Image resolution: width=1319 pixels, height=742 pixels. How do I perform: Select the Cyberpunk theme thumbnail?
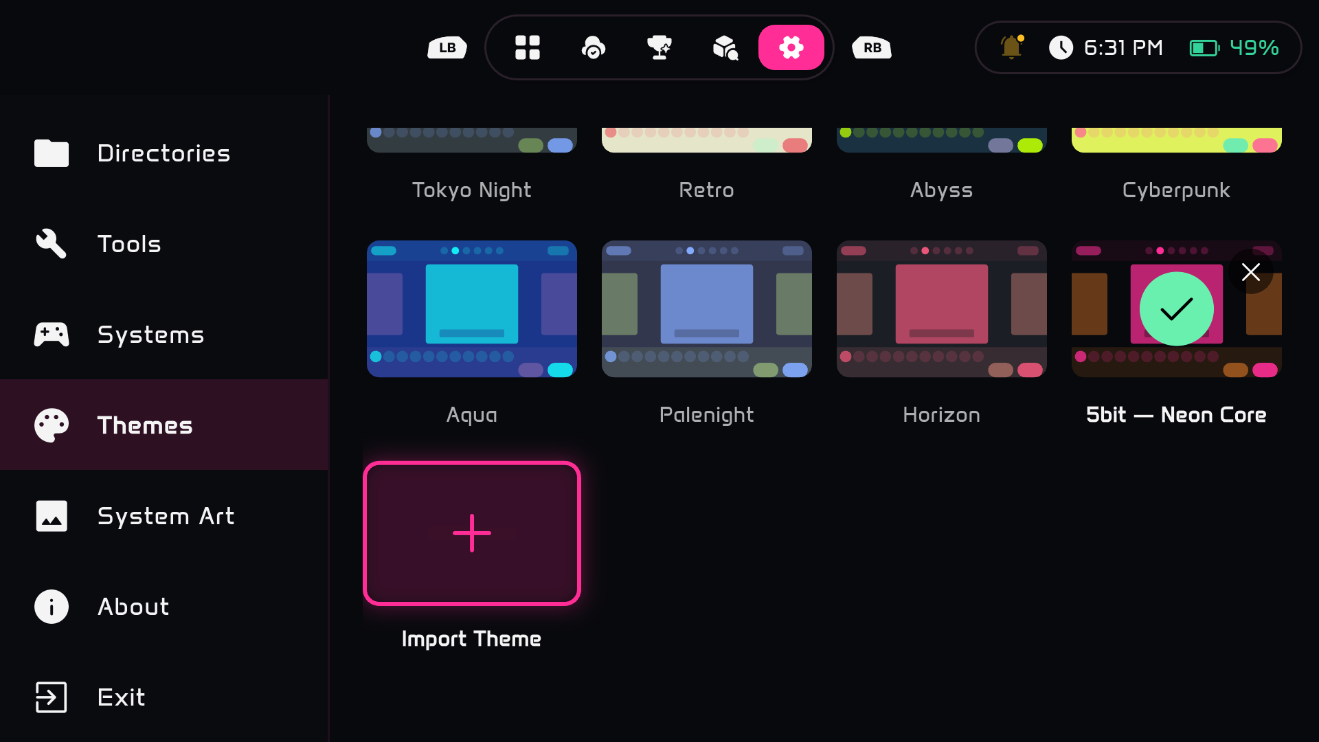[x=1177, y=140]
